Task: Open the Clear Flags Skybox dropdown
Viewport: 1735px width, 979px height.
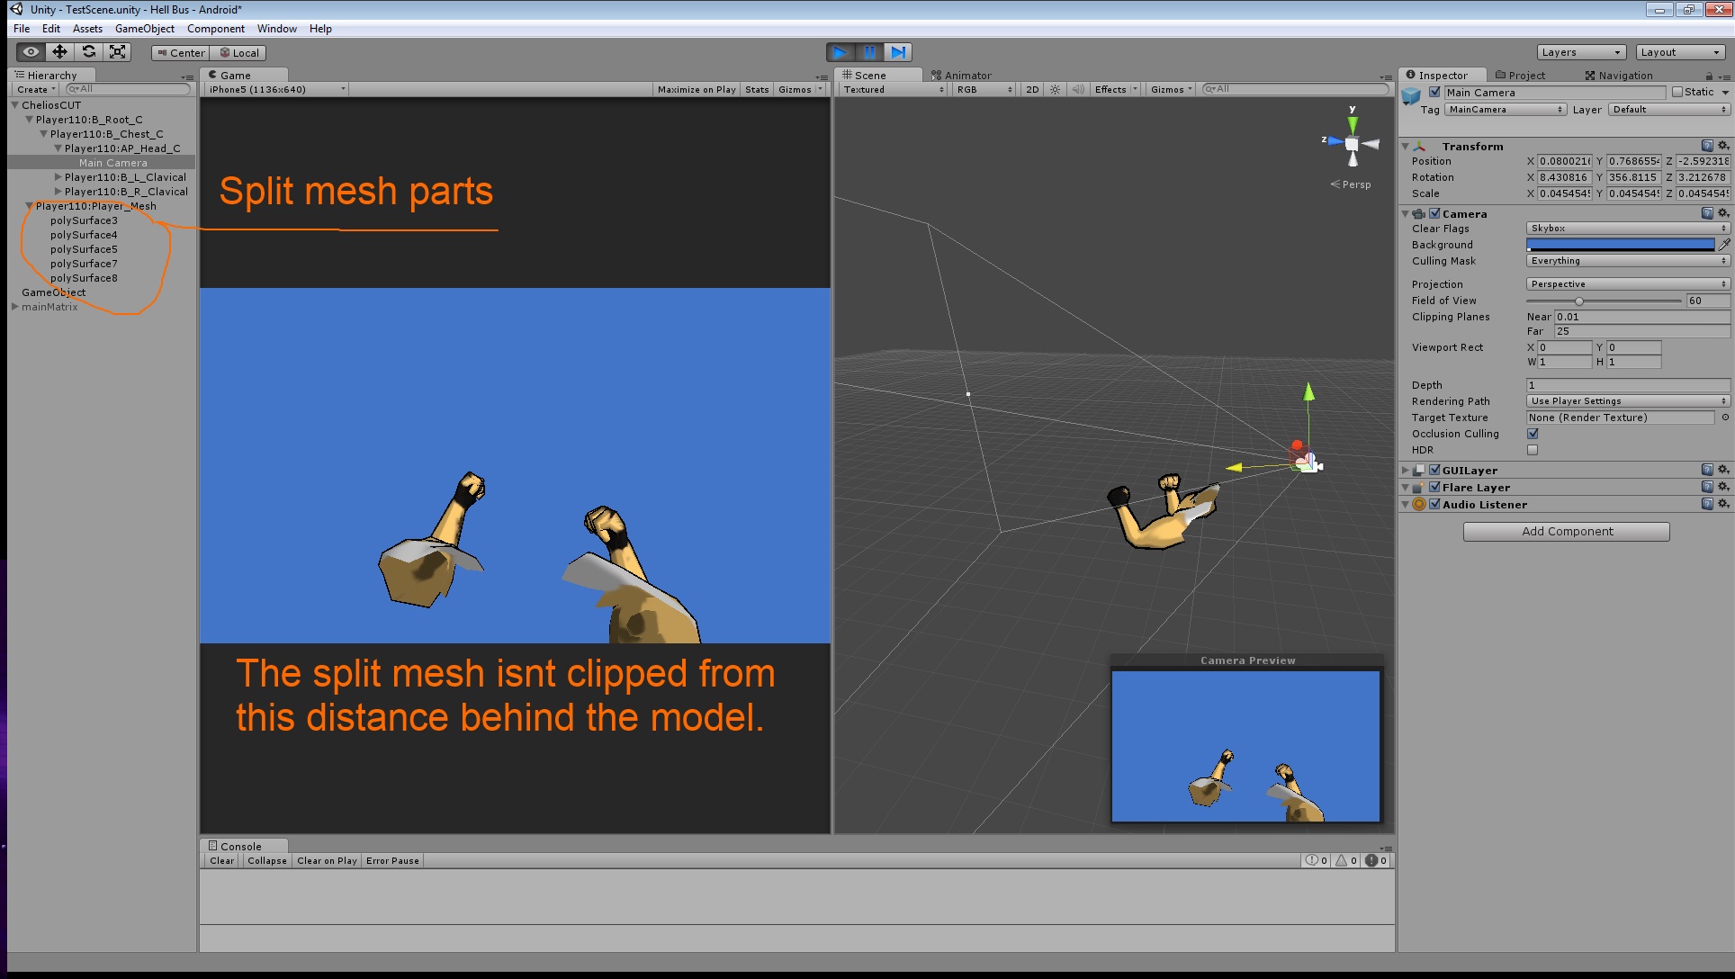Action: (x=1625, y=228)
